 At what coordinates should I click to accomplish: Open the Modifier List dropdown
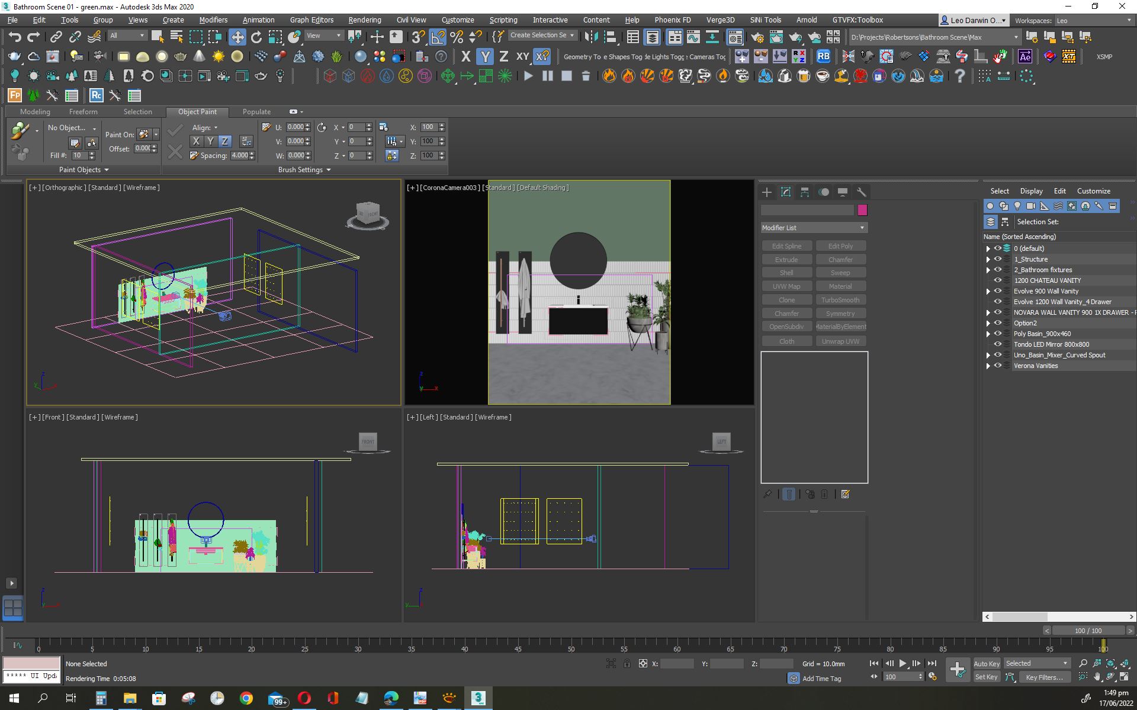pos(814,228)
